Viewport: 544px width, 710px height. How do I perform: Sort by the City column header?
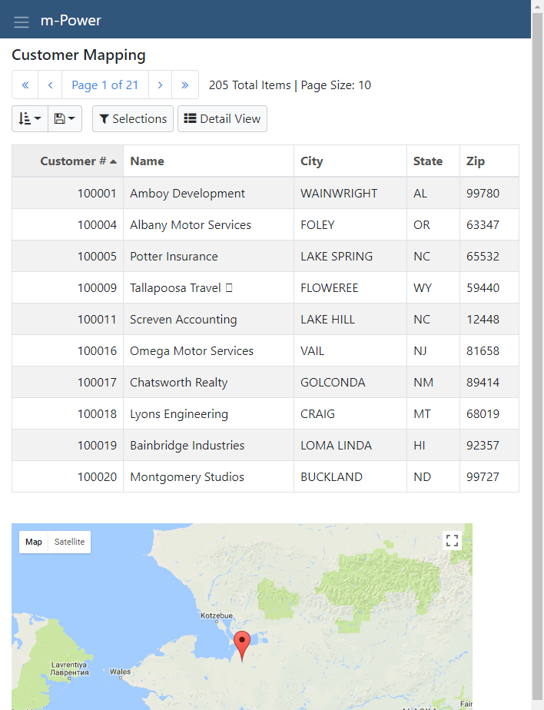[x=350, y=161]
